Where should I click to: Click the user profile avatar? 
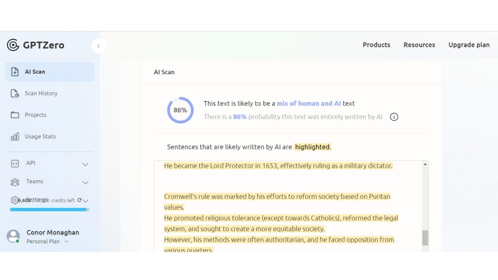13,236
